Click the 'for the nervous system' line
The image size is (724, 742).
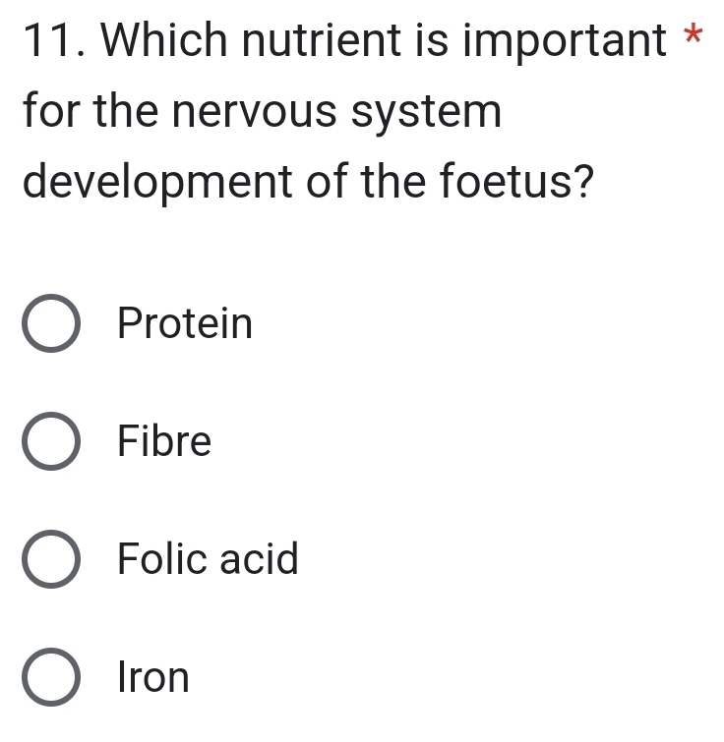[x=262, y=113]
